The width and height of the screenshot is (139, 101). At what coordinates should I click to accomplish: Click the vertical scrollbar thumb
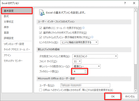coord(136,38)
